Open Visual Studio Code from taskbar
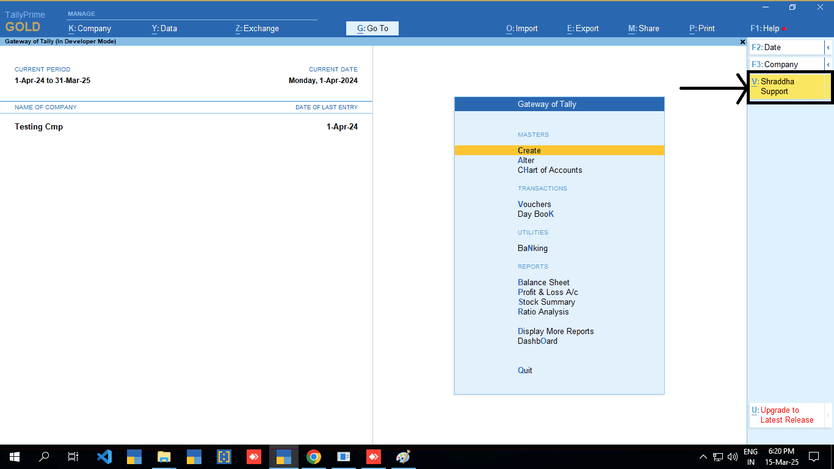Viewport: 834px width, 469px height. pos(104,456)
